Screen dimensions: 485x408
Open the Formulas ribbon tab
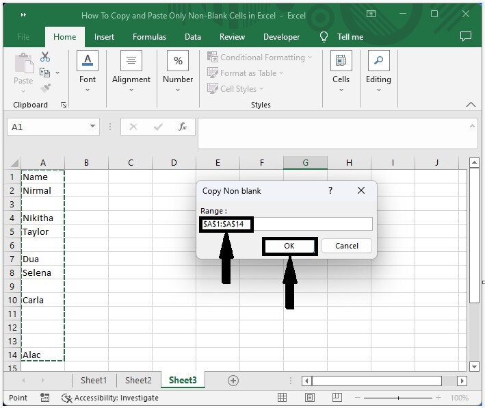click(x=149, y=37)
